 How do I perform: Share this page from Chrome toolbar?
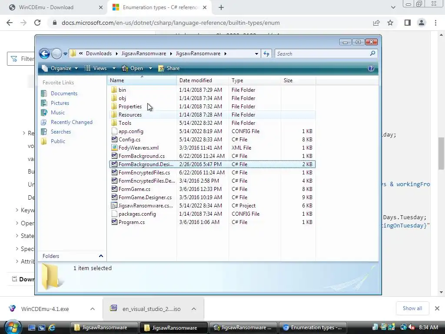pyautogui.click(x=376, y=23)
